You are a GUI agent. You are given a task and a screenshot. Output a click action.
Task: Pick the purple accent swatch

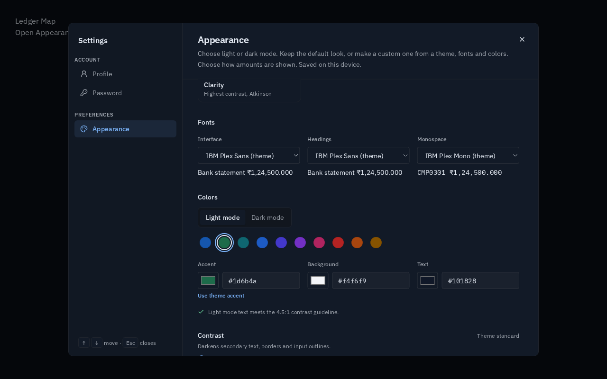click(300, 243)
